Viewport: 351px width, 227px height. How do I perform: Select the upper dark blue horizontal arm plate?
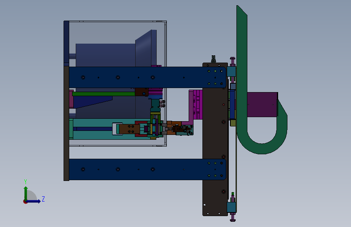[x=147, y=77]
